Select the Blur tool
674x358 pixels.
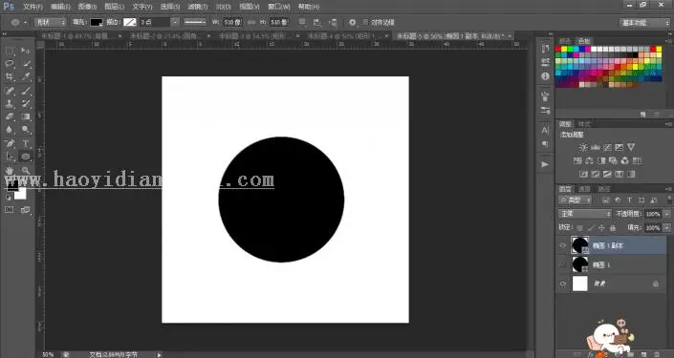10,130
